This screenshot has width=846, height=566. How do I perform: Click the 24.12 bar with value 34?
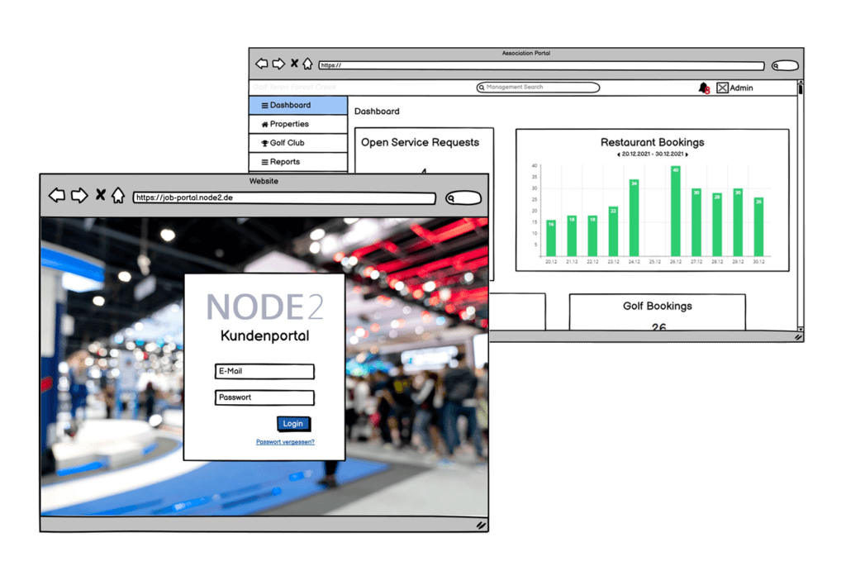click(x=634, y=218)
